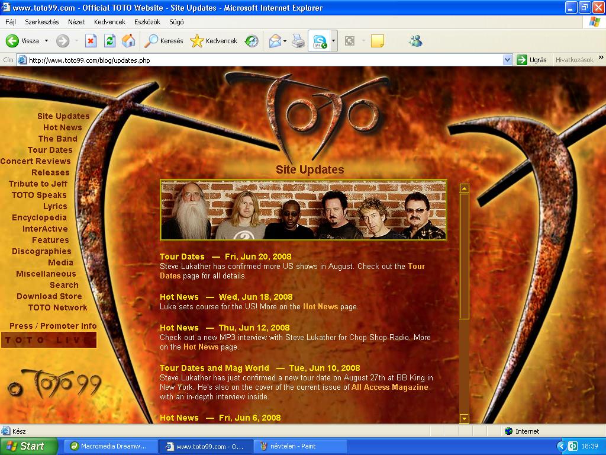The height and width of the screenshot is (455, 606).
Task: Open the Tour Dates sidebar link
Action: (x=50, y=150)
